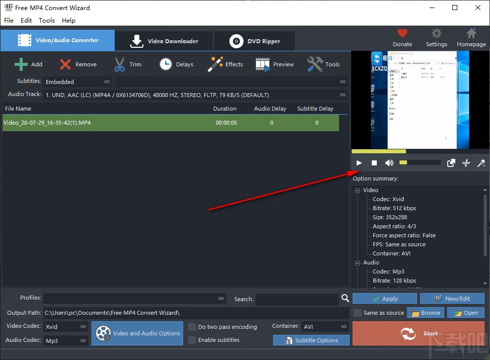
Task: Stop the preview playback
Action: 374,163
